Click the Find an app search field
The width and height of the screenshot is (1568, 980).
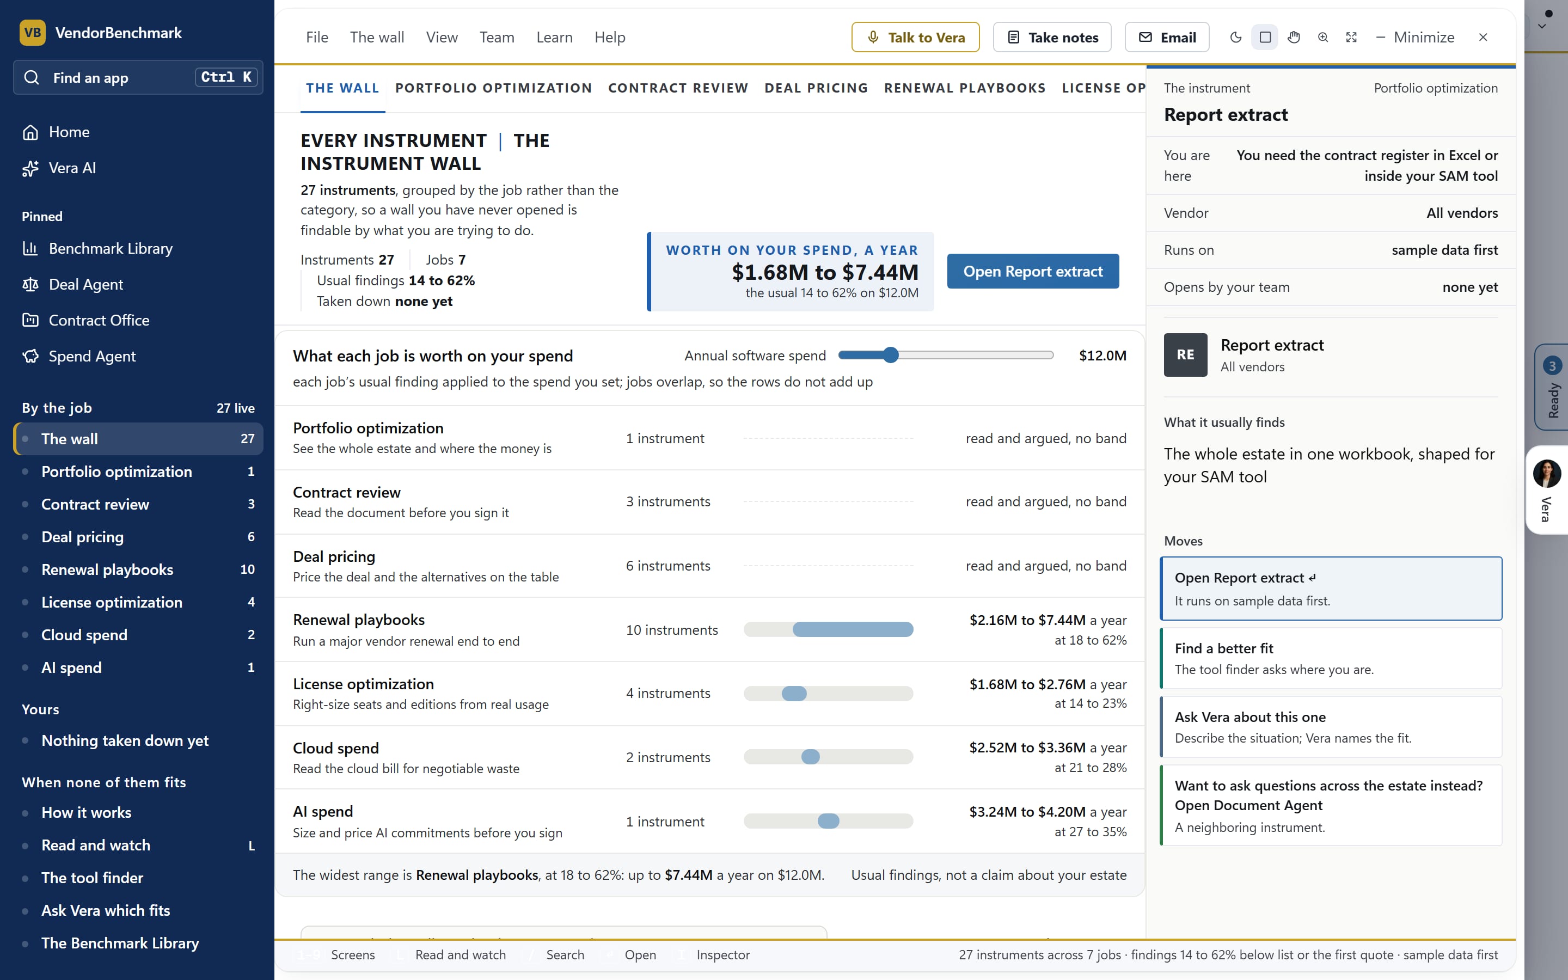138,77
